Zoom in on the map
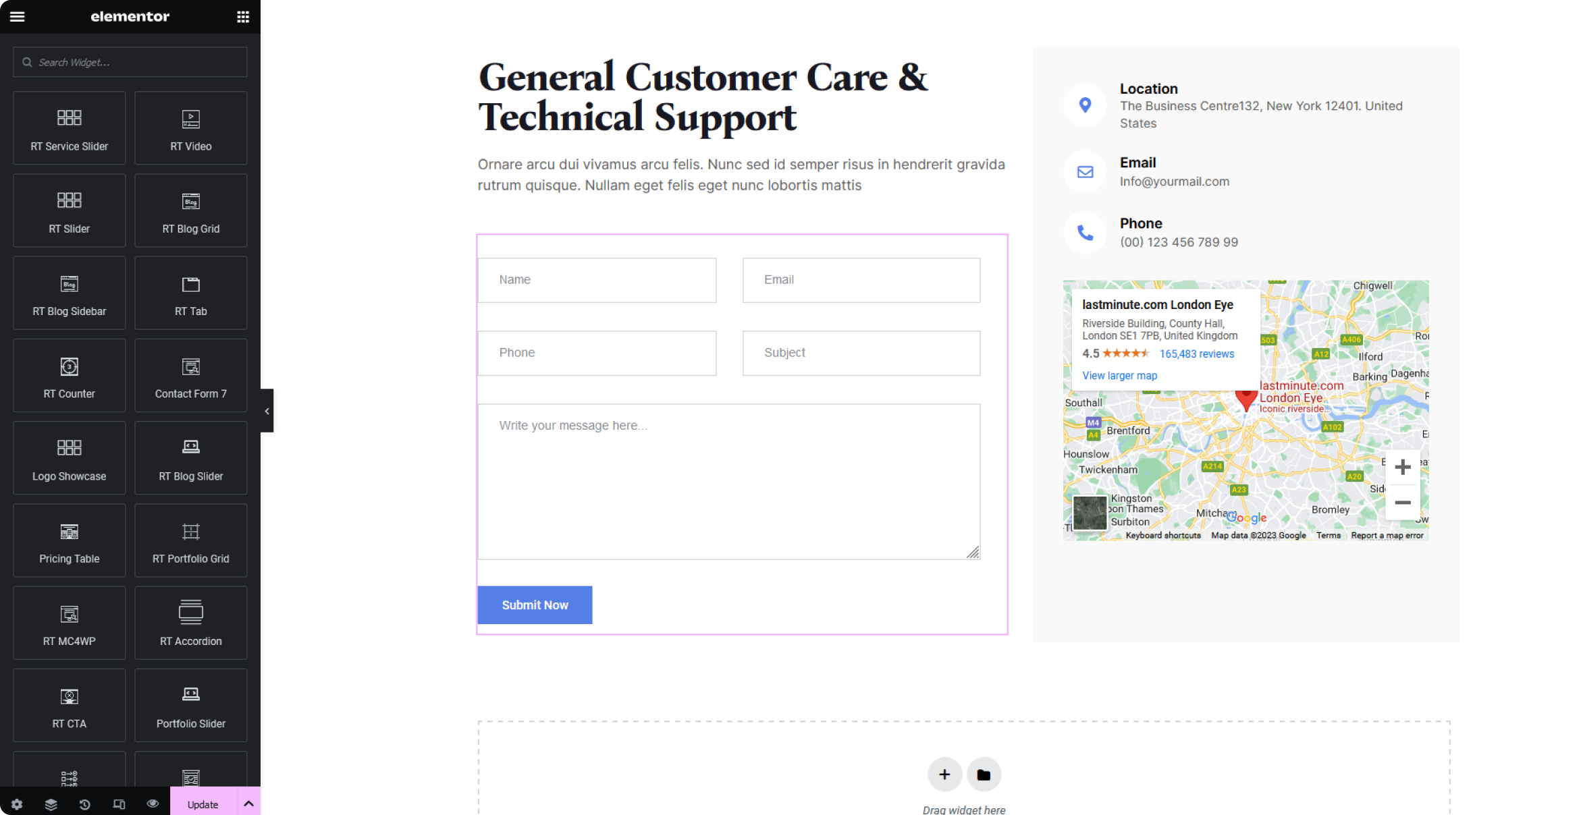 pyautogui.click(x=1403, y=467)
